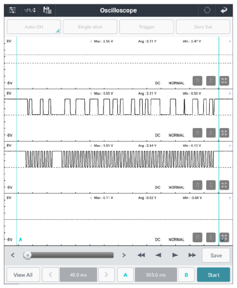
Task: Click the 565.6 ms cursor time field
Action: (x=156, y=275)
